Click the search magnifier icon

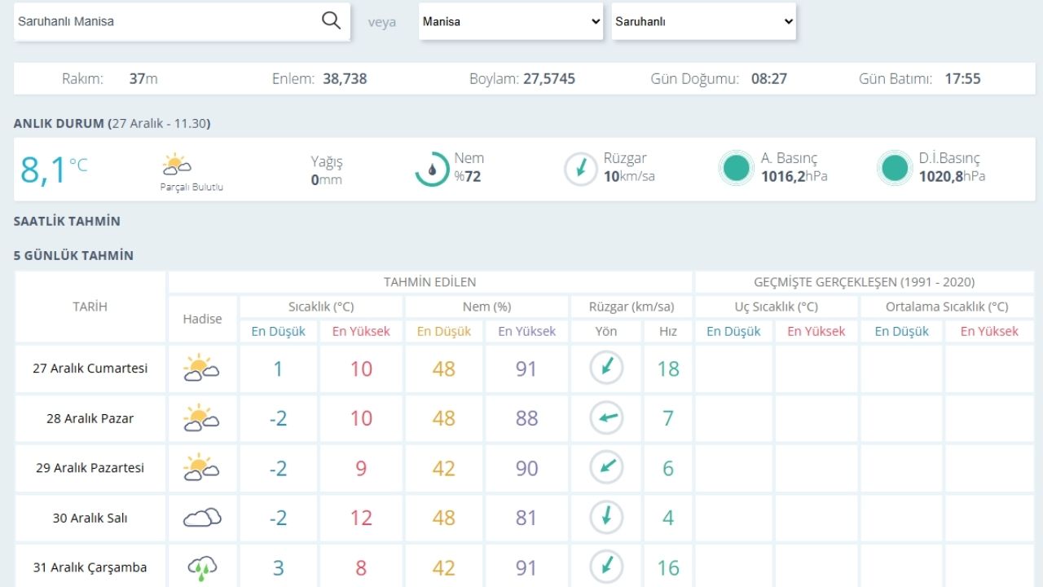tap(331, 21)
